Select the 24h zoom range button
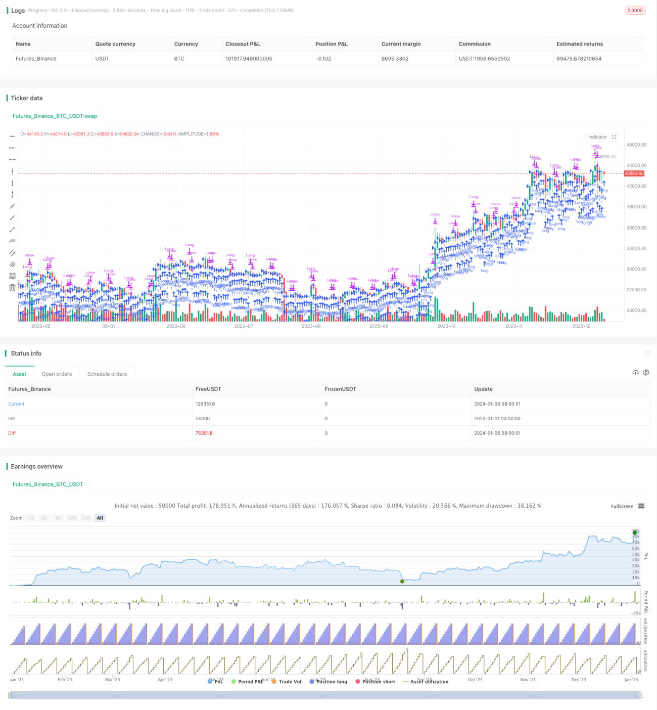The width and height of the screenshot is (657, 710). 86,518
